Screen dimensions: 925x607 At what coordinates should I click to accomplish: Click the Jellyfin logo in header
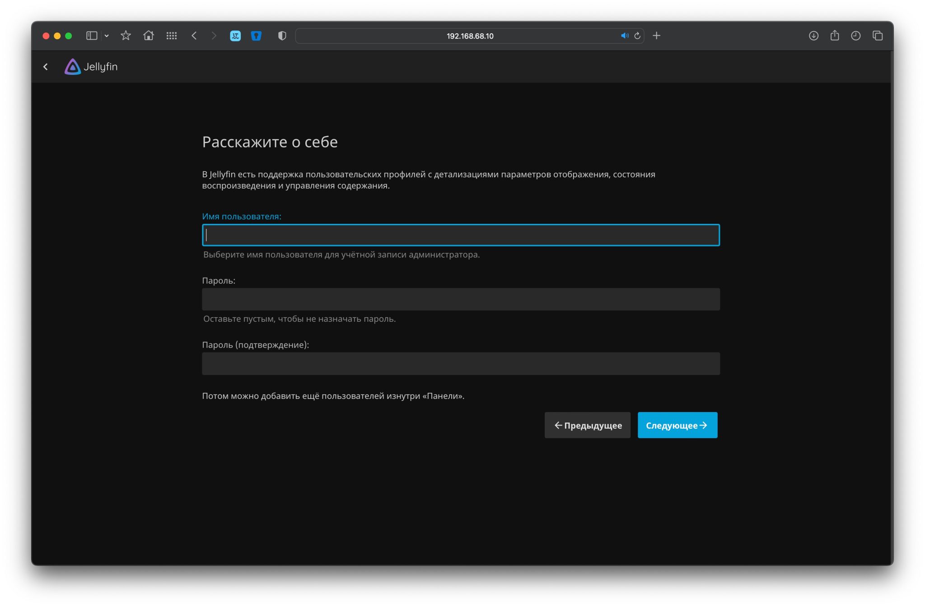click(x=91, y=67)
